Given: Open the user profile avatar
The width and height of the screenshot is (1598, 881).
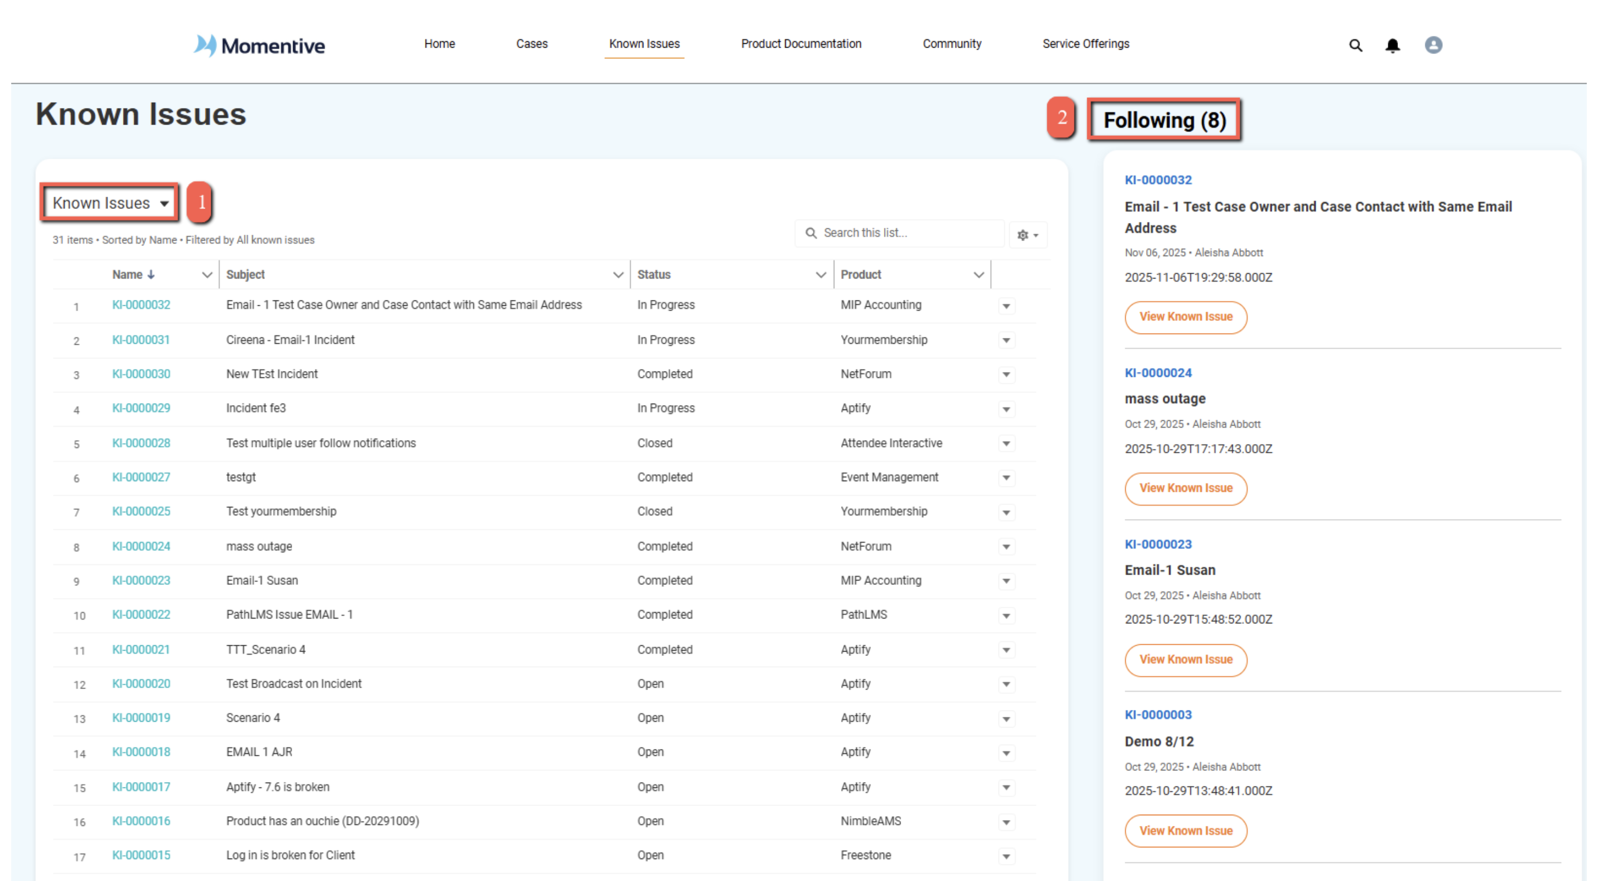Looking at the screenshot, I should tap(1433, 45).
